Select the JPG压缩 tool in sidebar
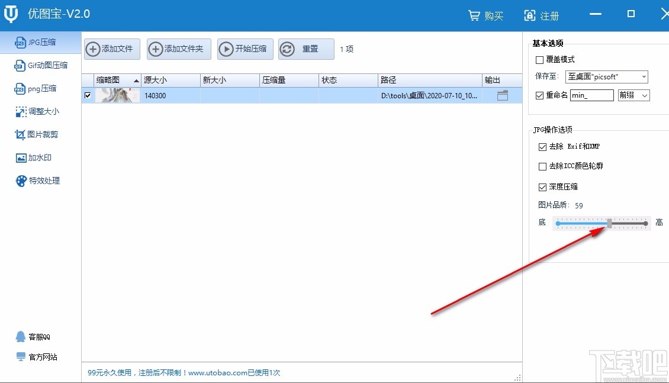Screen dimensions: 669x383 [x=40, y=42]
